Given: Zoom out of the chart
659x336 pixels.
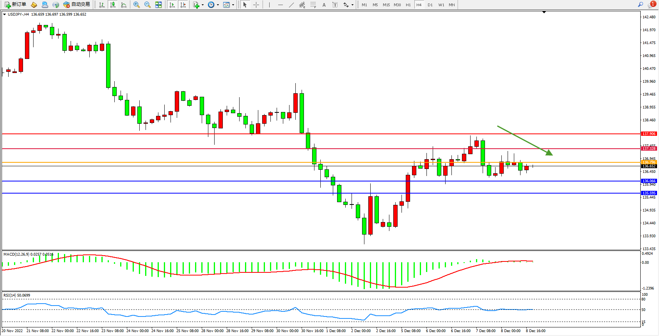Looking at the screenshot, I should [x=147, y=5].
